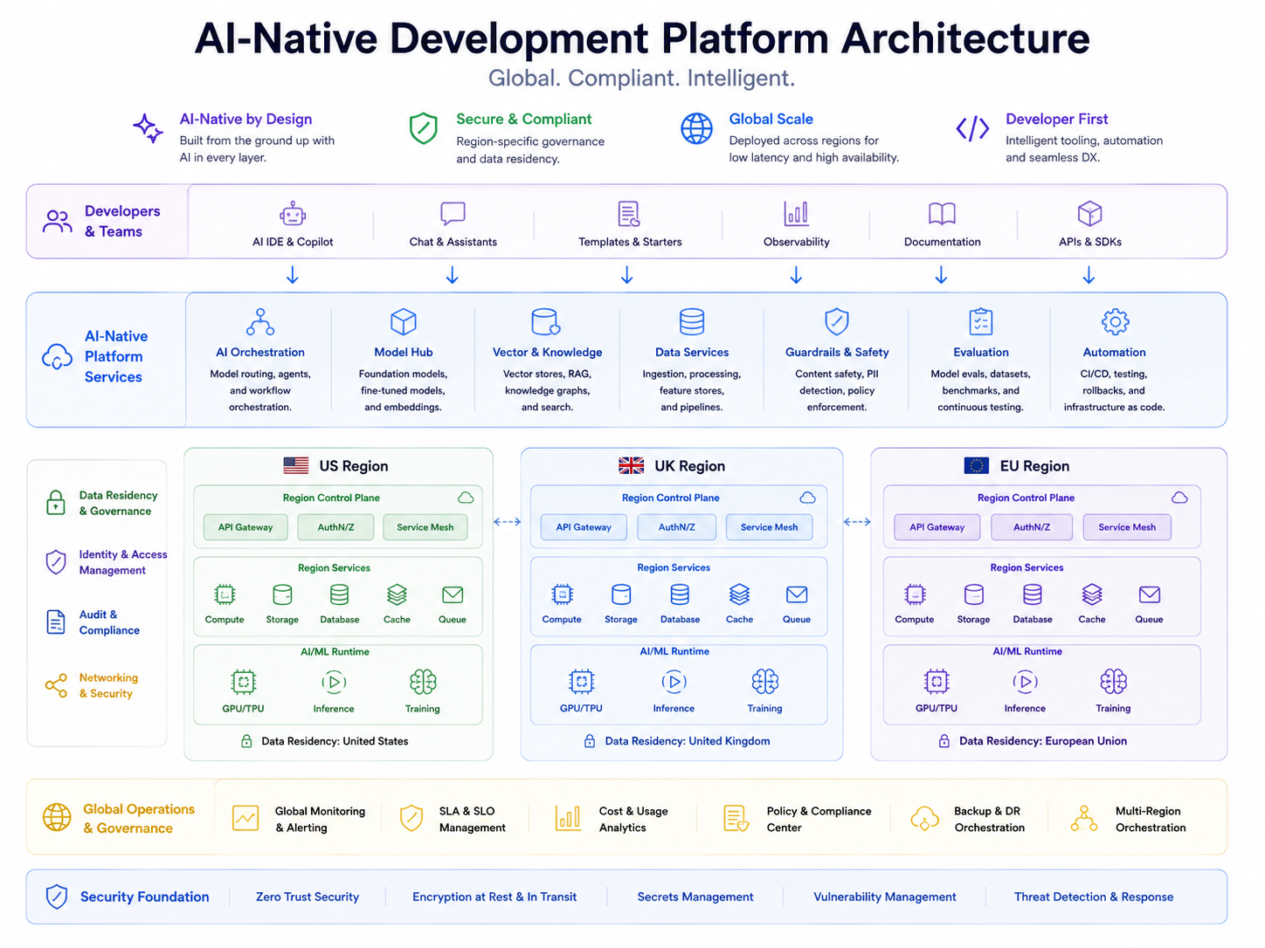Click the SLA & SLO Management shield icon
The width and height of the screenshot is (1265, 948).
click(x=411, y=819)
